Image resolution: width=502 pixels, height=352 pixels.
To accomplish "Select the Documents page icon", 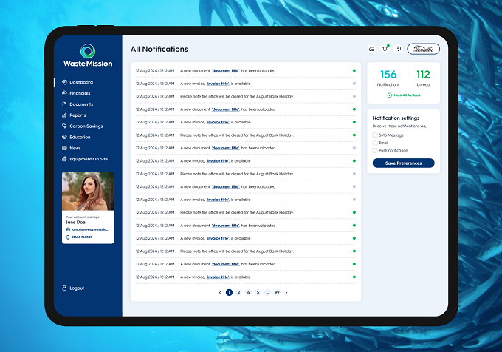I will [64, 104].
